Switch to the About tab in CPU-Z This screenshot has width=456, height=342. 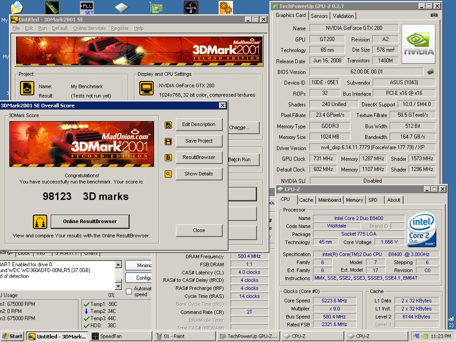coord(394,200)
